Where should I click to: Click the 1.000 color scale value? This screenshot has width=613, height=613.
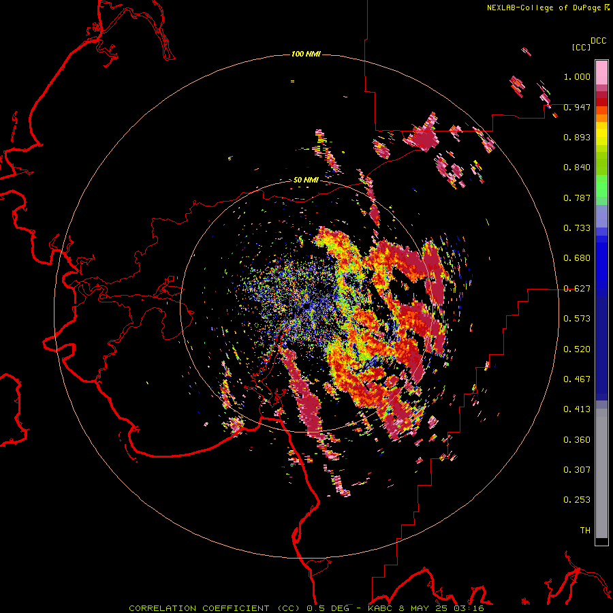[x=577, y=76]
